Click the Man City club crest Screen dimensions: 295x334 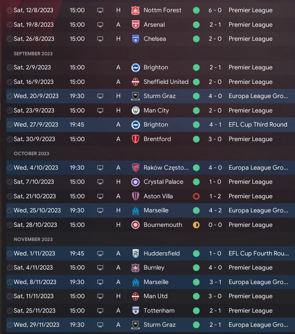(135, 111)
